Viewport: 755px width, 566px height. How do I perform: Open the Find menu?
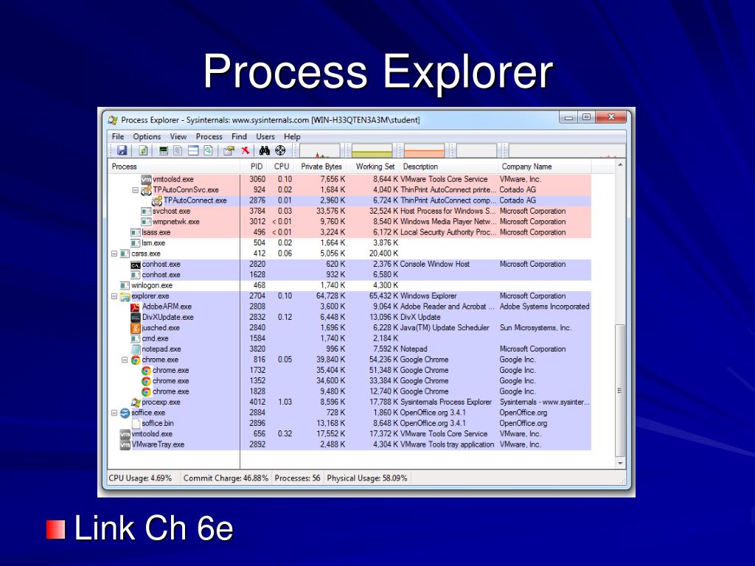pos(239,136)
